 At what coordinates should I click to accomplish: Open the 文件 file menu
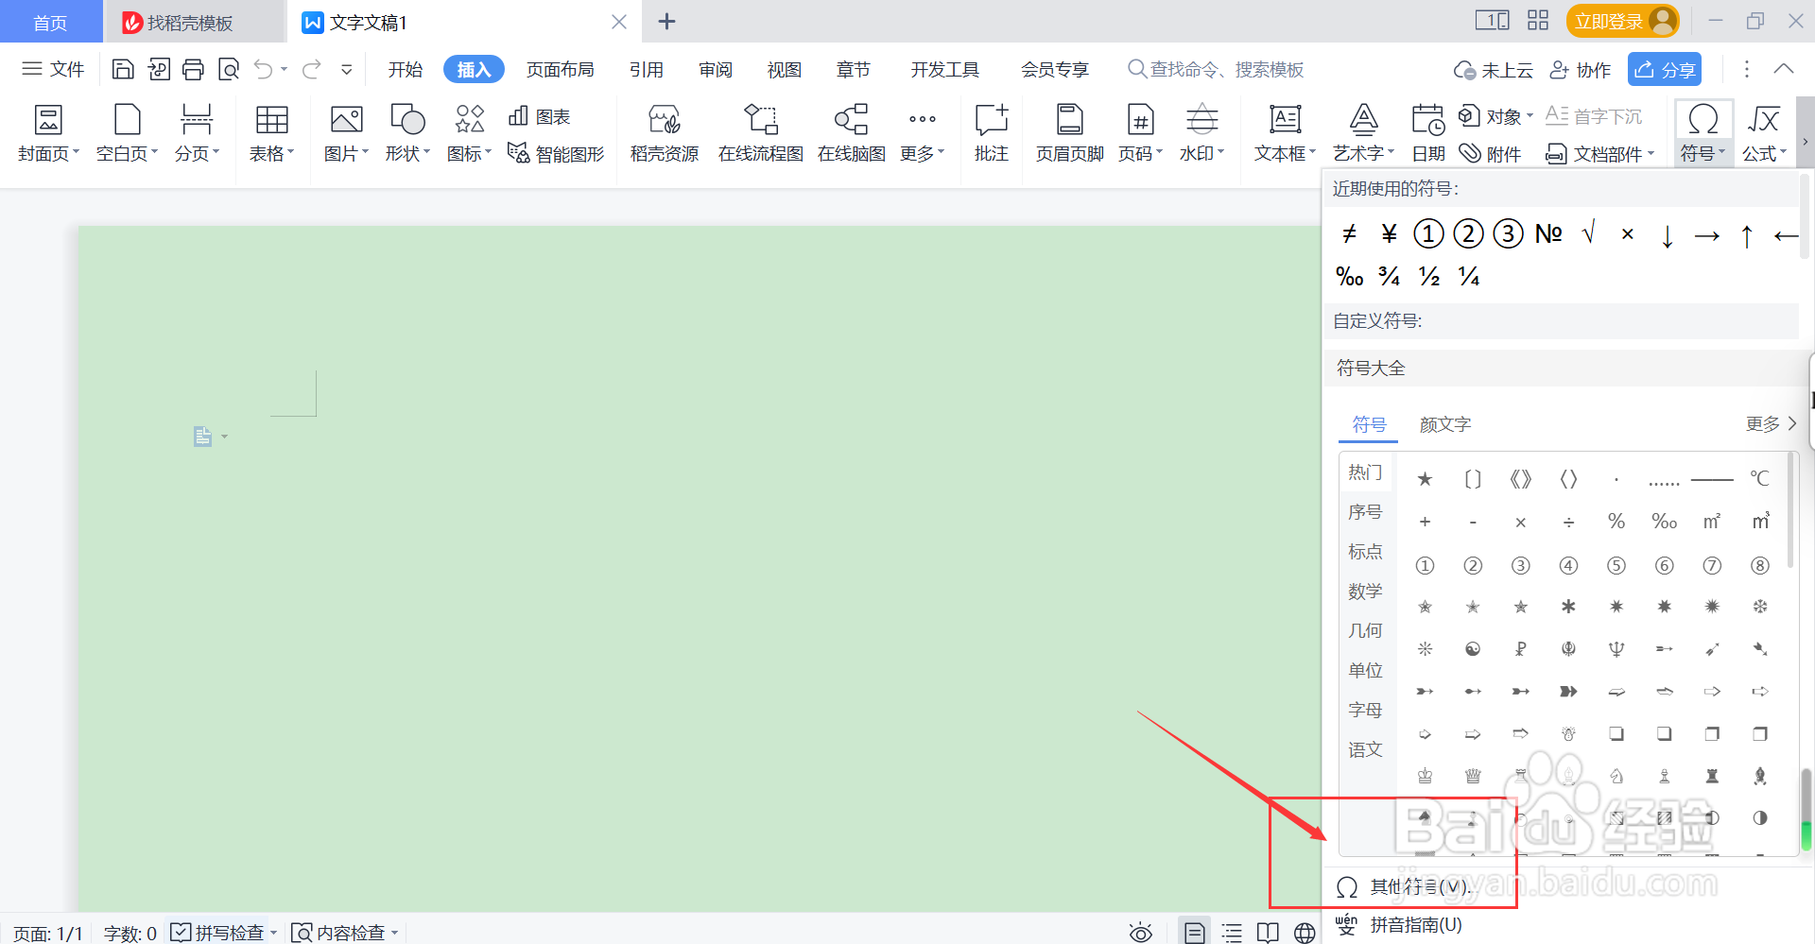coord(53,69)
